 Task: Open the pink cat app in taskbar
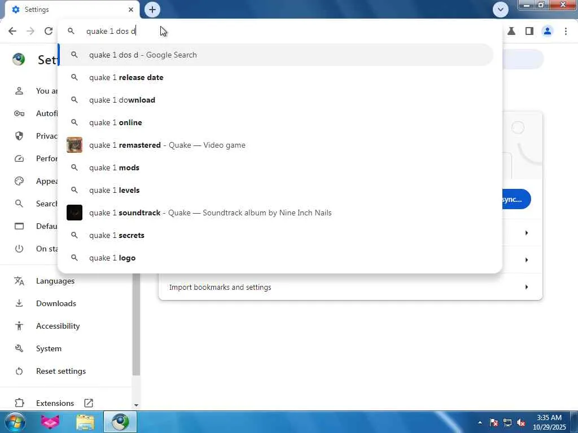[x=50, y=422]
